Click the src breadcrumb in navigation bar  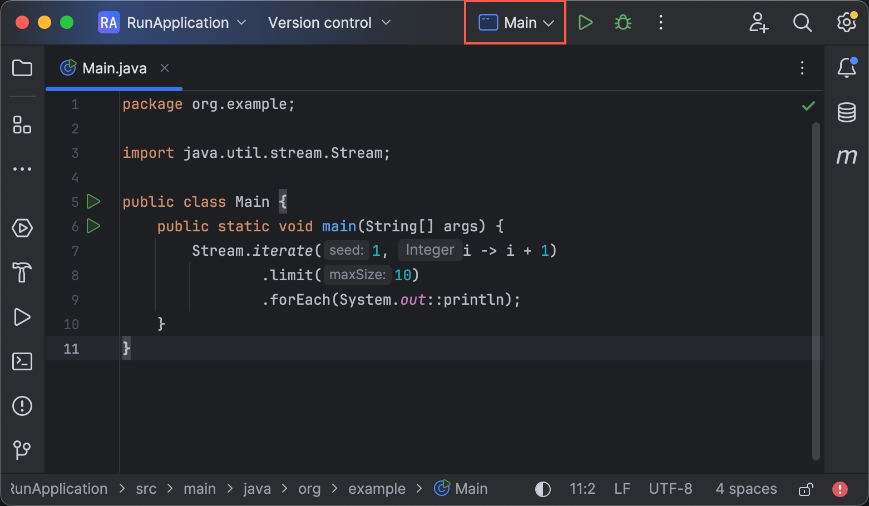coord(146,489)
